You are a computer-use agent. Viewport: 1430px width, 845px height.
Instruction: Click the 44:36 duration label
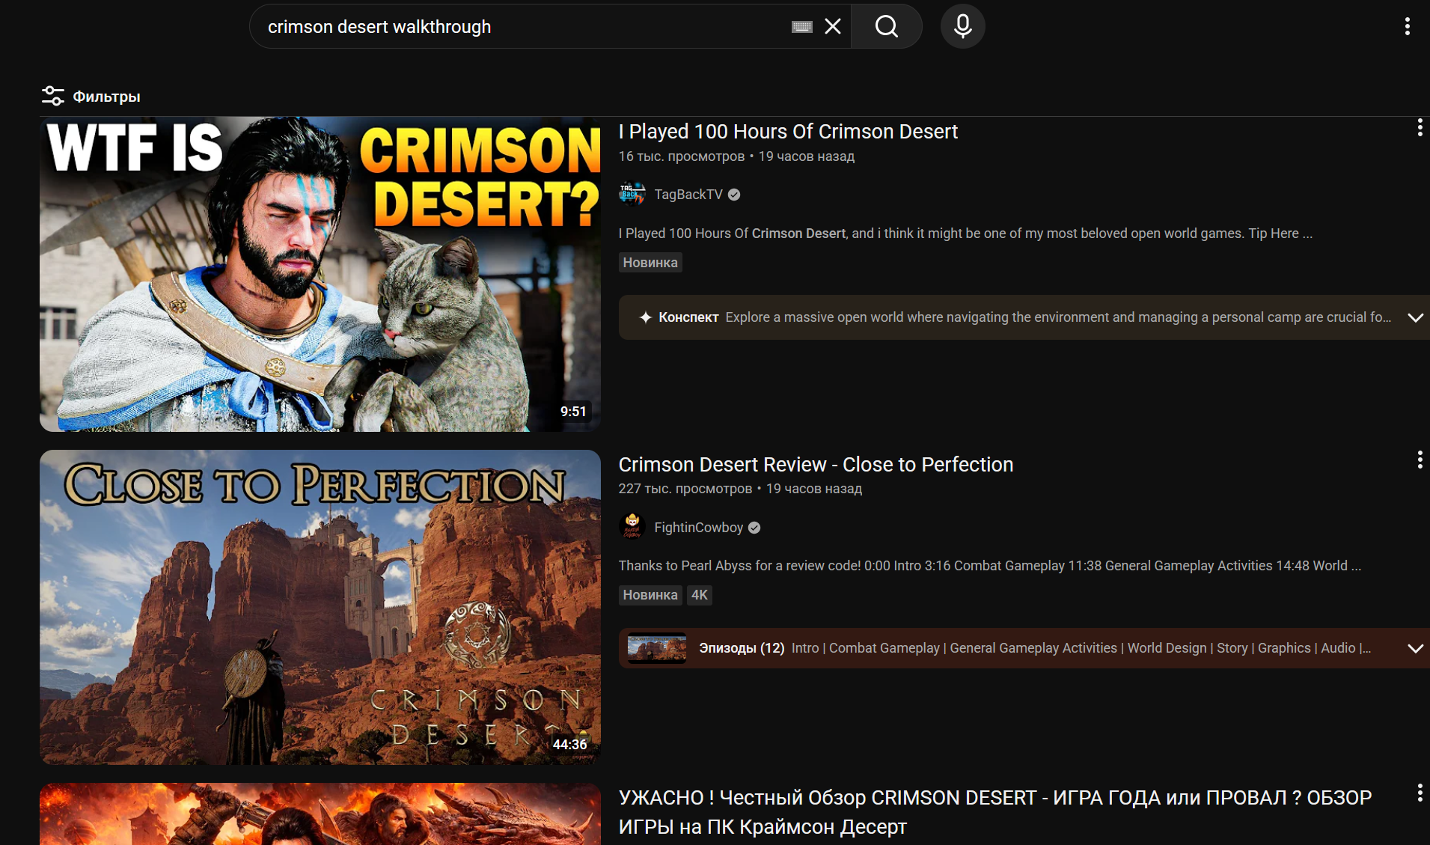tap(570, 745)
